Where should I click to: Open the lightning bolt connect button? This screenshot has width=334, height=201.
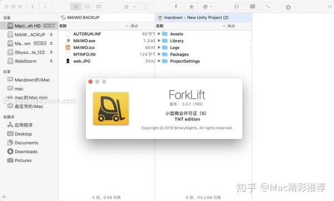(x=176, y=7)
